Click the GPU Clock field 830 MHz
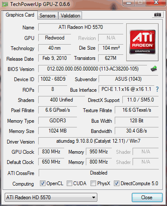 pyautogui.click(x=51, y=152)
